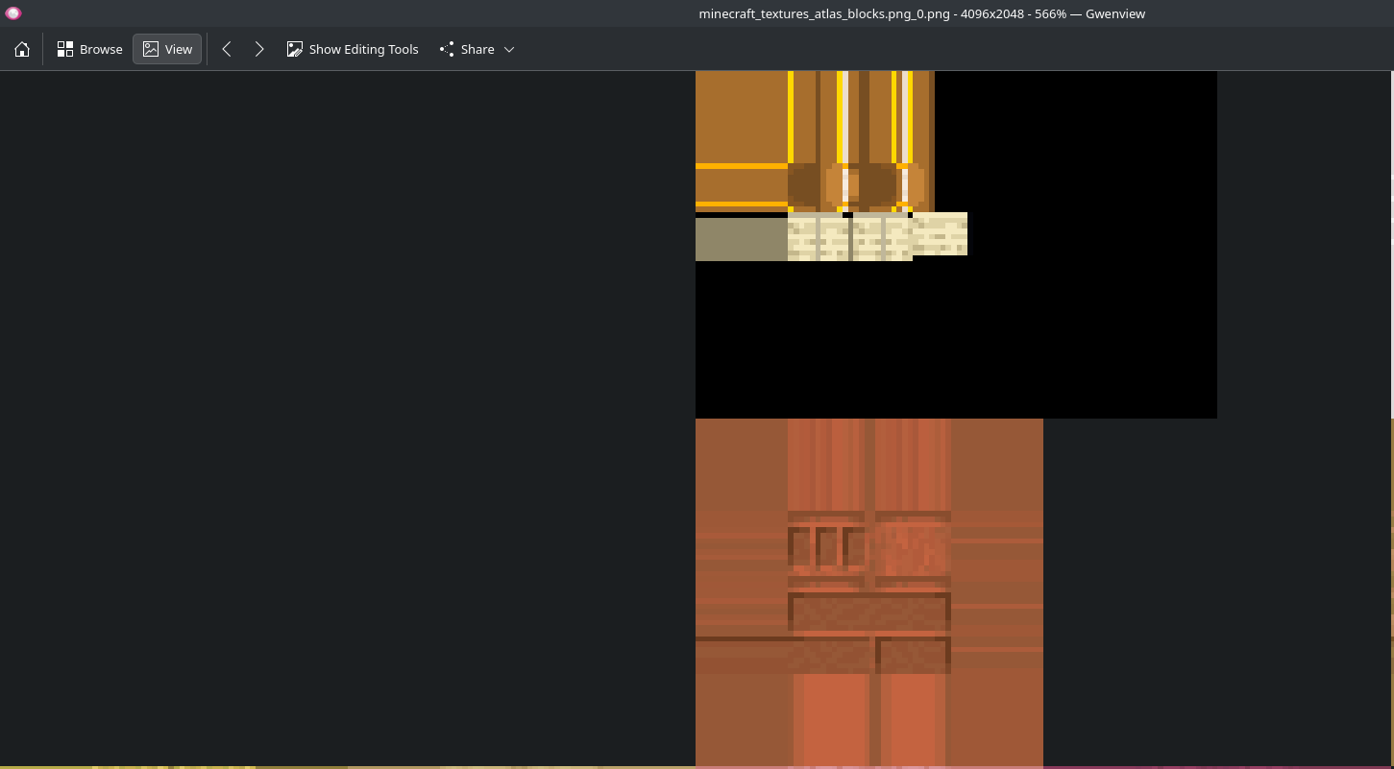Go to the previous image arrow
Image resolution: width=1394 pixels, height=769 pixels.
pyautogui.click(x=227, y=50)
